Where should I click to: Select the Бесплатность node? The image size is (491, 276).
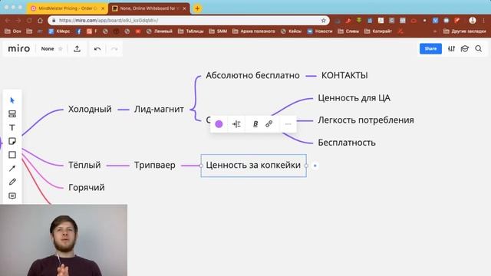pyautogui.click(x=347, y=143)
